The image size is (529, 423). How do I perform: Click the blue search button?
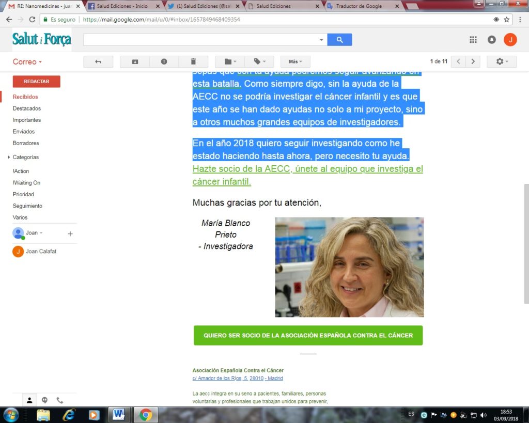339,40
